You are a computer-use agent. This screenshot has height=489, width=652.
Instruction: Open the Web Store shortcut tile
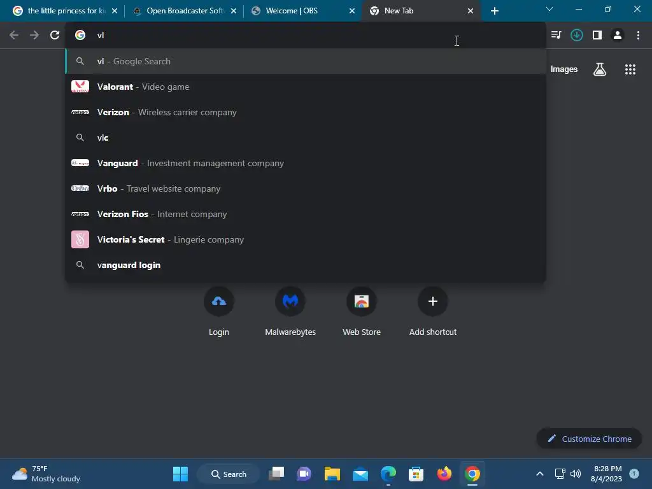point(362,312)
